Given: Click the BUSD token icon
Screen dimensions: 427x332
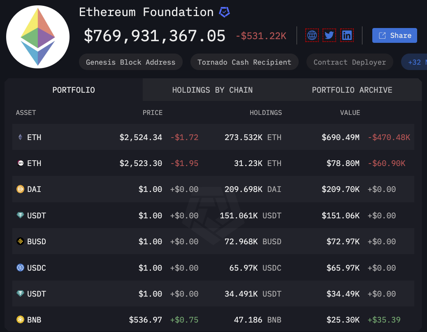Looking at the screenshot, I should (x=21, y=241).
